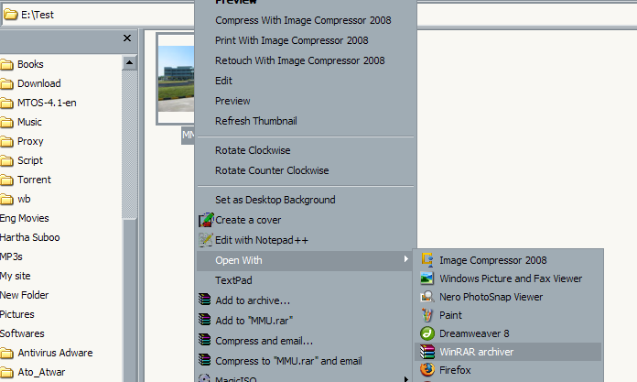Choose Rotate Counter Clockwise
Viewport: 637px width, 382px height.
coord(272,170)
